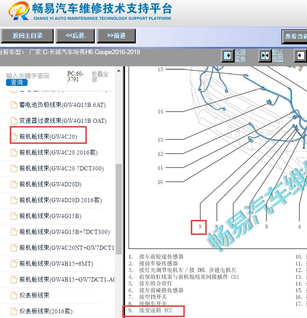Image resolution: width=307 pixels, height=318 pixels.
Task: Click callout number 11 in the diagram
Action: (x=160, y=168)
